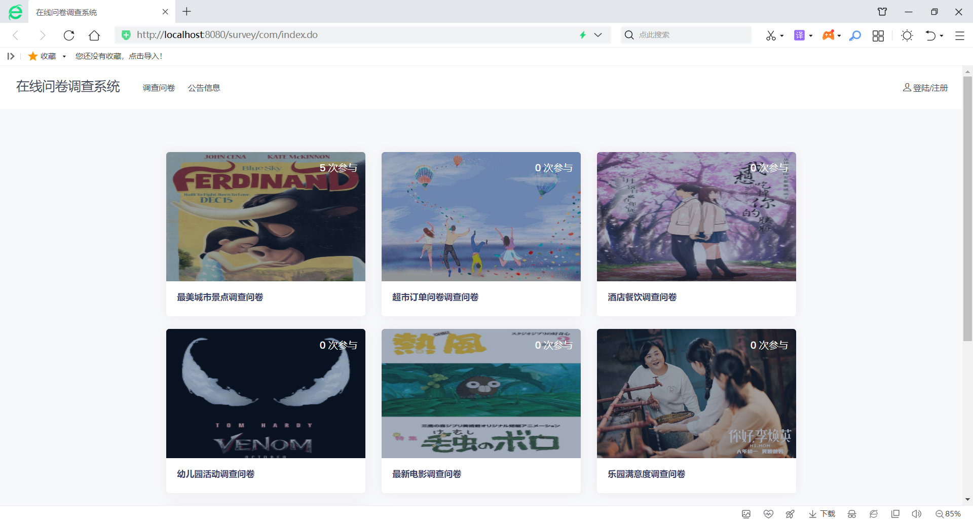This screenshot has width=973, height=521.
Task: Open the 调查问卷 navigation menu item
Action: tap(159, 88)
